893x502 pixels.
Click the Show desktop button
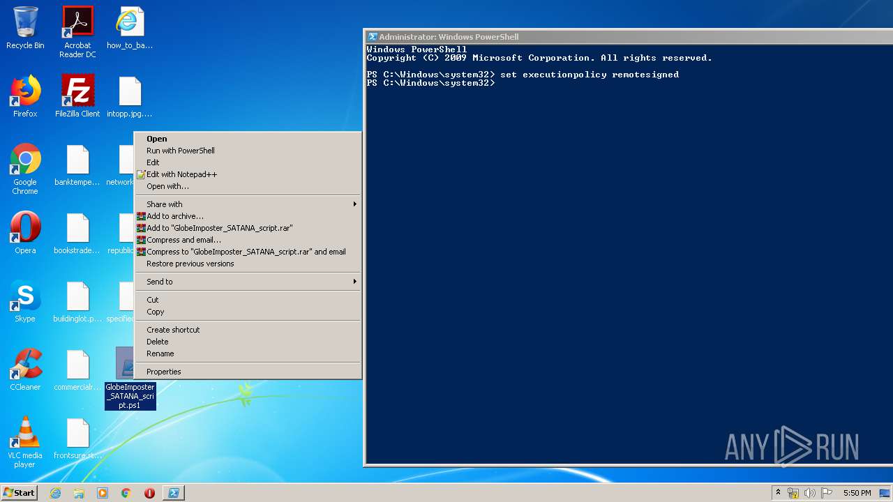[x=886, y=493]
